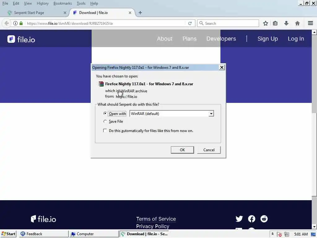The image size is (317, 238).
Task: Open the Reddit icon in footer
Action: click(264, 218)
